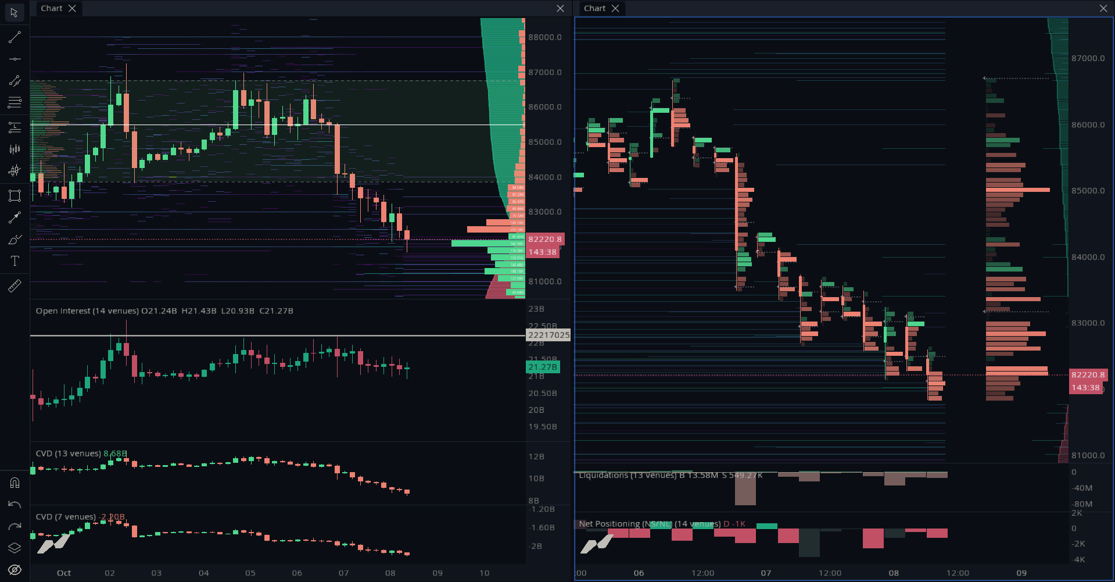1115x582 pixels.
Task: Switch to the left Chart tab
Action: point(52,8)
